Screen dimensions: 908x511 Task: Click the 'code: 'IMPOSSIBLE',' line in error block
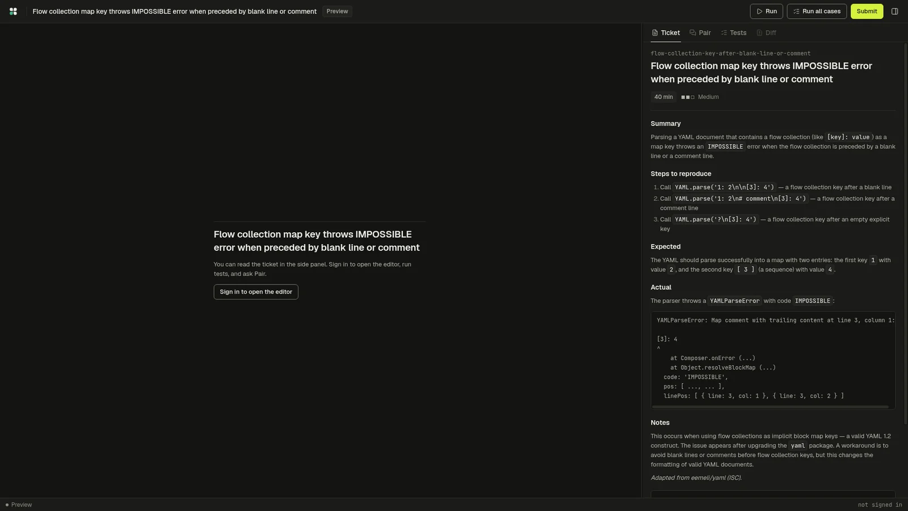pyautogui.click(x=696, y=377)
